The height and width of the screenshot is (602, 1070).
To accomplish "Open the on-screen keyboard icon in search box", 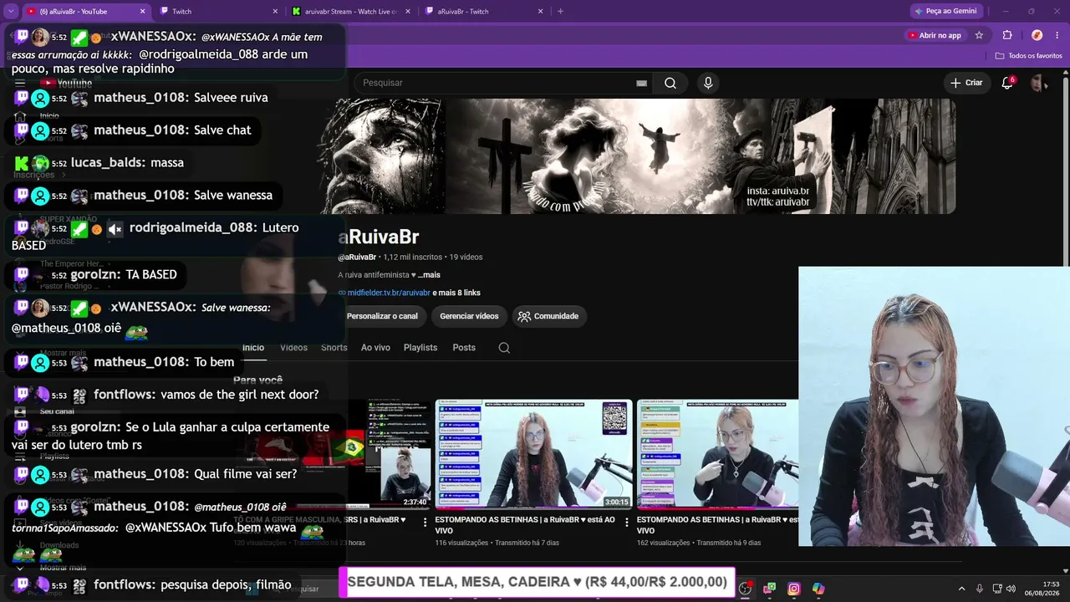I will (641, 83).
